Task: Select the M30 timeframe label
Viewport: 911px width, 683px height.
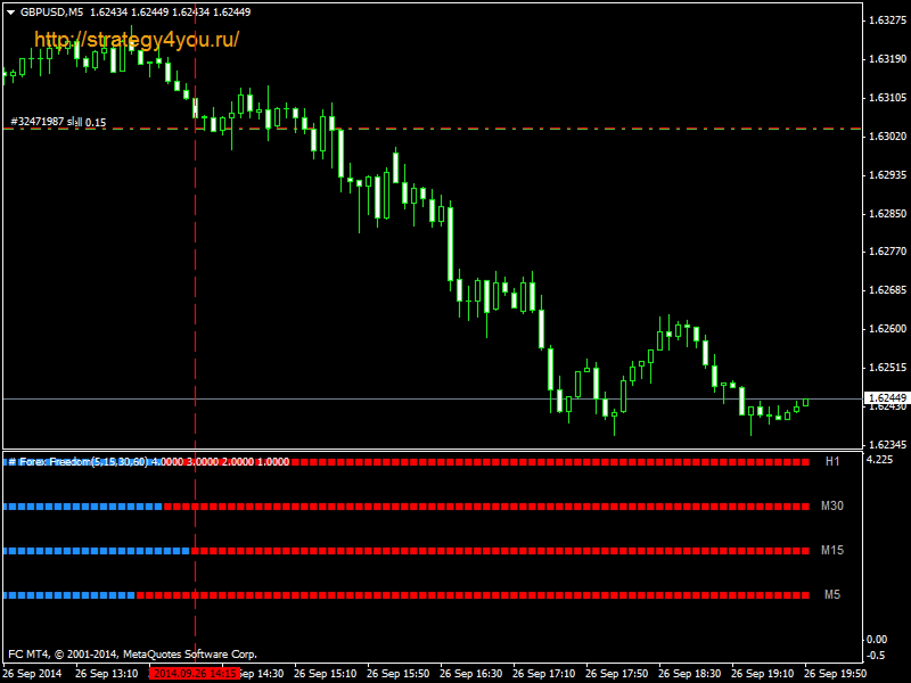Action: tap(832, 506)
